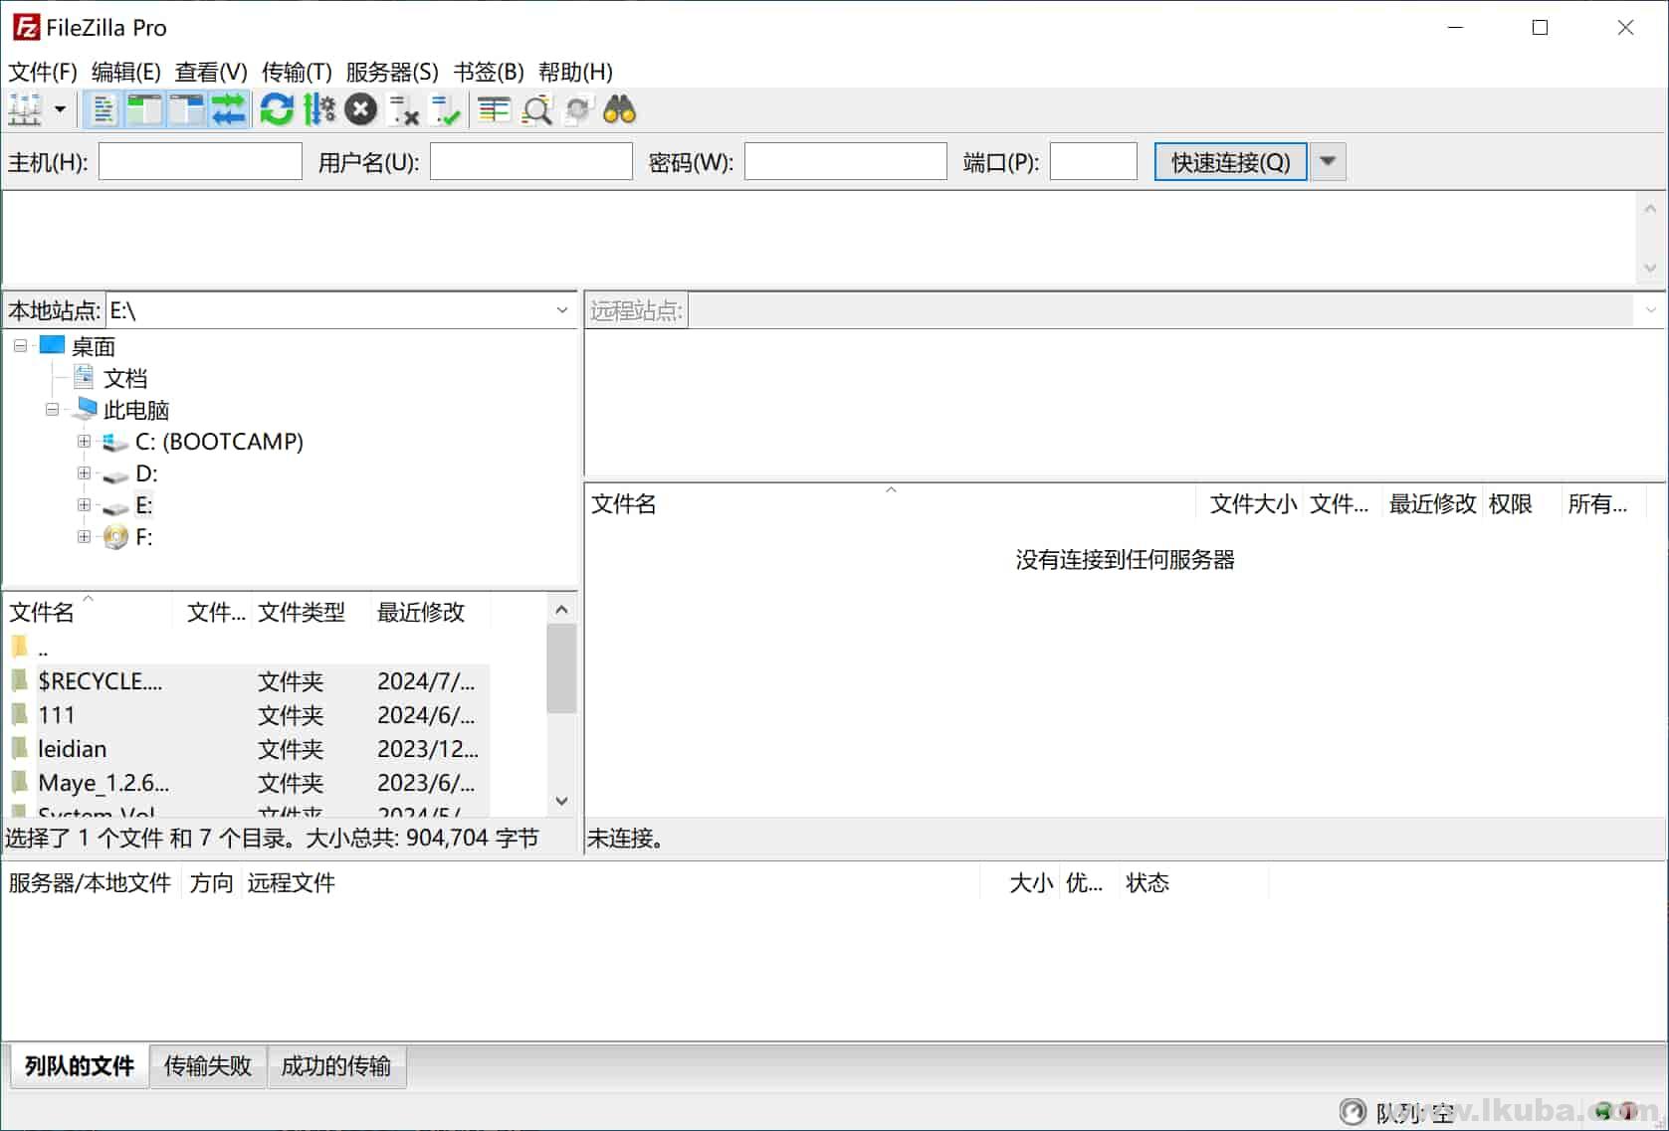Click the 用户名(U) input field
The height and width of the screenshot is (1131, 1669).
tap(531, 161)
